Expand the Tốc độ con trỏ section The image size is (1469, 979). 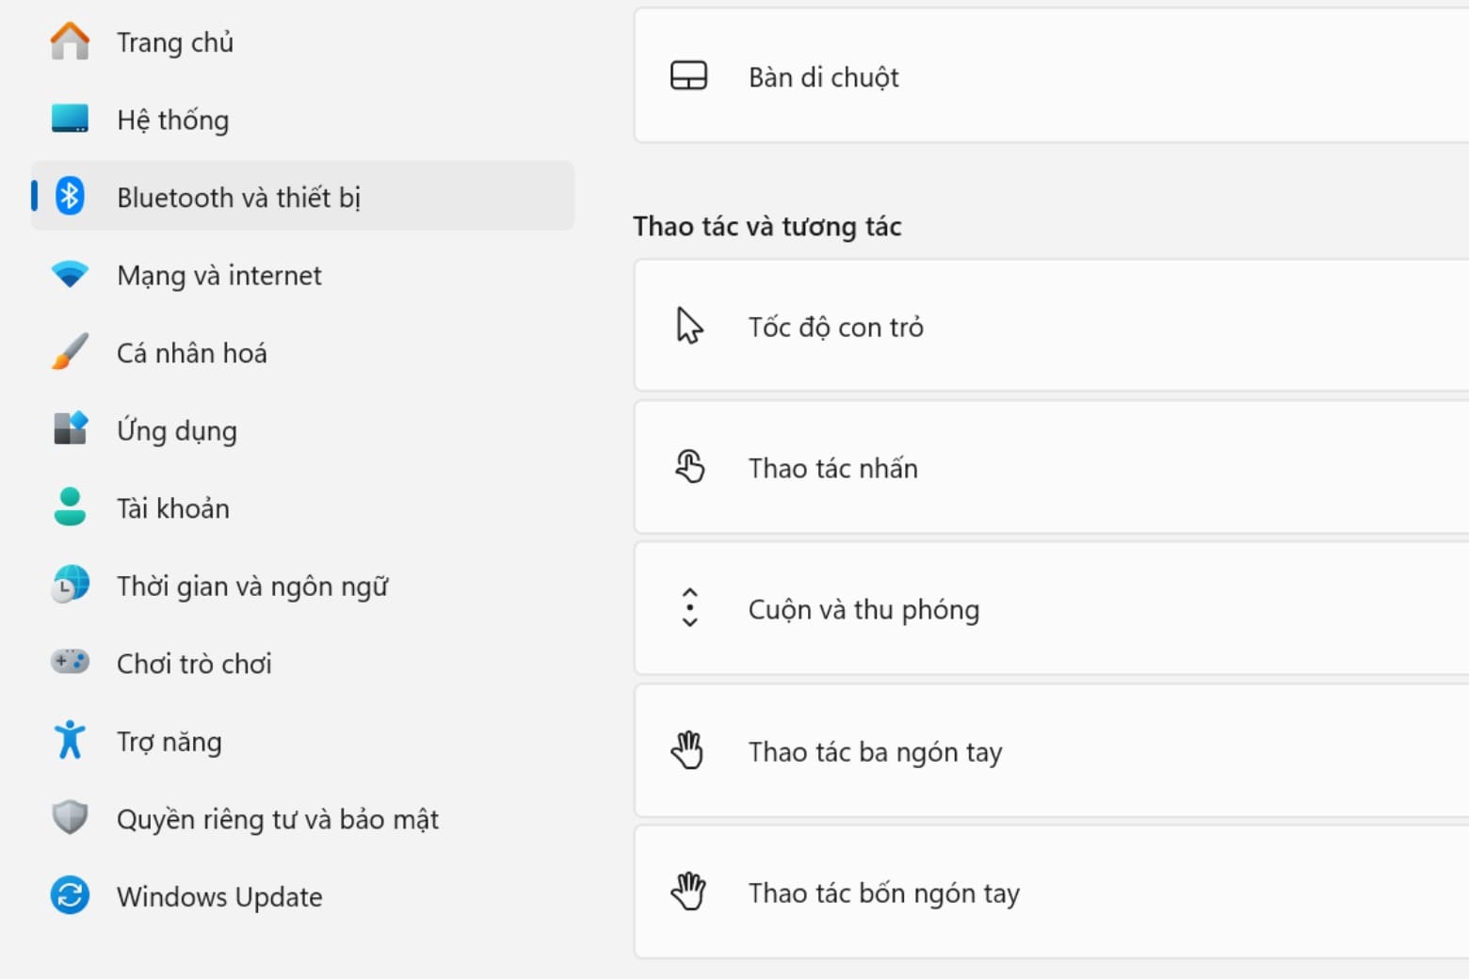tap(1050, 327)
